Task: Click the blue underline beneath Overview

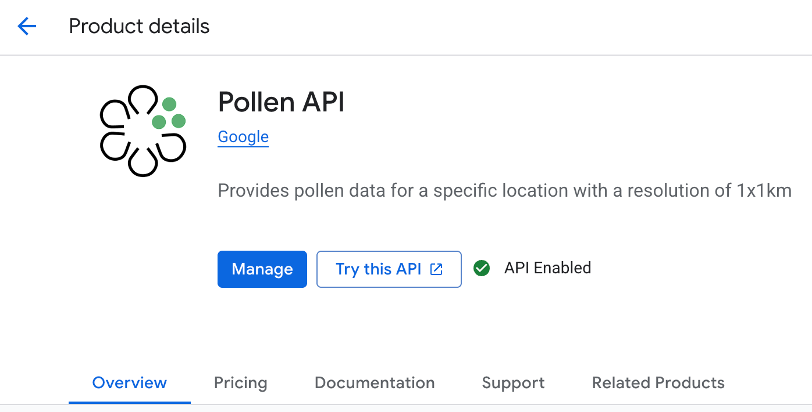Action: 130,402
